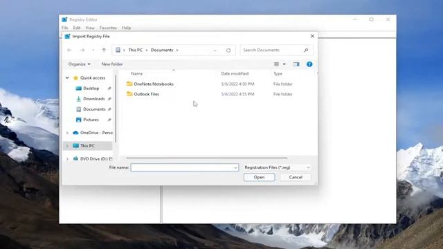This screenshot has height=249, width=443.
Task: Open Edit menu in Registry Editor
Action: [x=77, y=28]
